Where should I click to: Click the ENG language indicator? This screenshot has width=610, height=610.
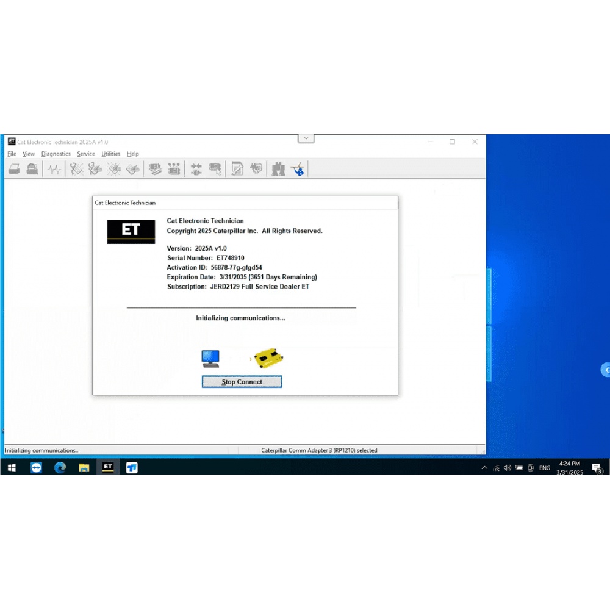(x=544, y=468)
